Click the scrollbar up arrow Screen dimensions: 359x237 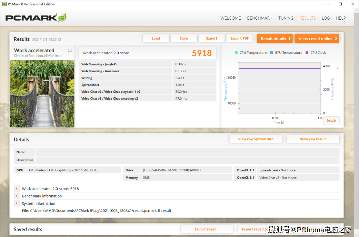[357, 11]
